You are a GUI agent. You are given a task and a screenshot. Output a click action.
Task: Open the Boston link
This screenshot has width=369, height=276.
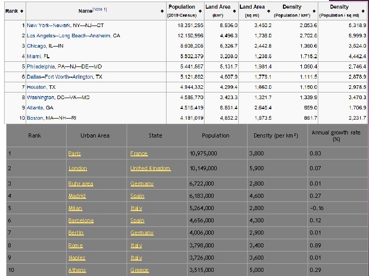click(35, 118)
